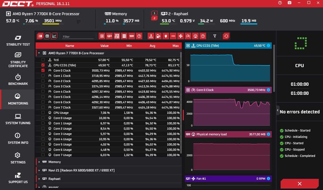Tick the CPU Usage checkbox

[43, 113]
